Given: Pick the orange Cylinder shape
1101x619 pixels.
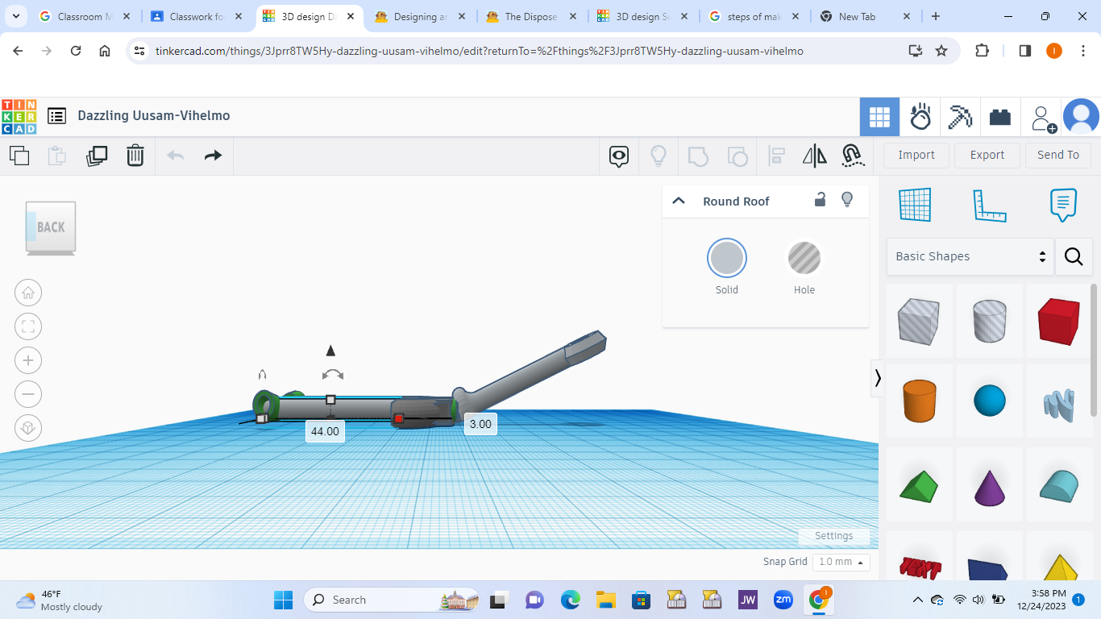Looking at the screenshot, I should [919, 401].
